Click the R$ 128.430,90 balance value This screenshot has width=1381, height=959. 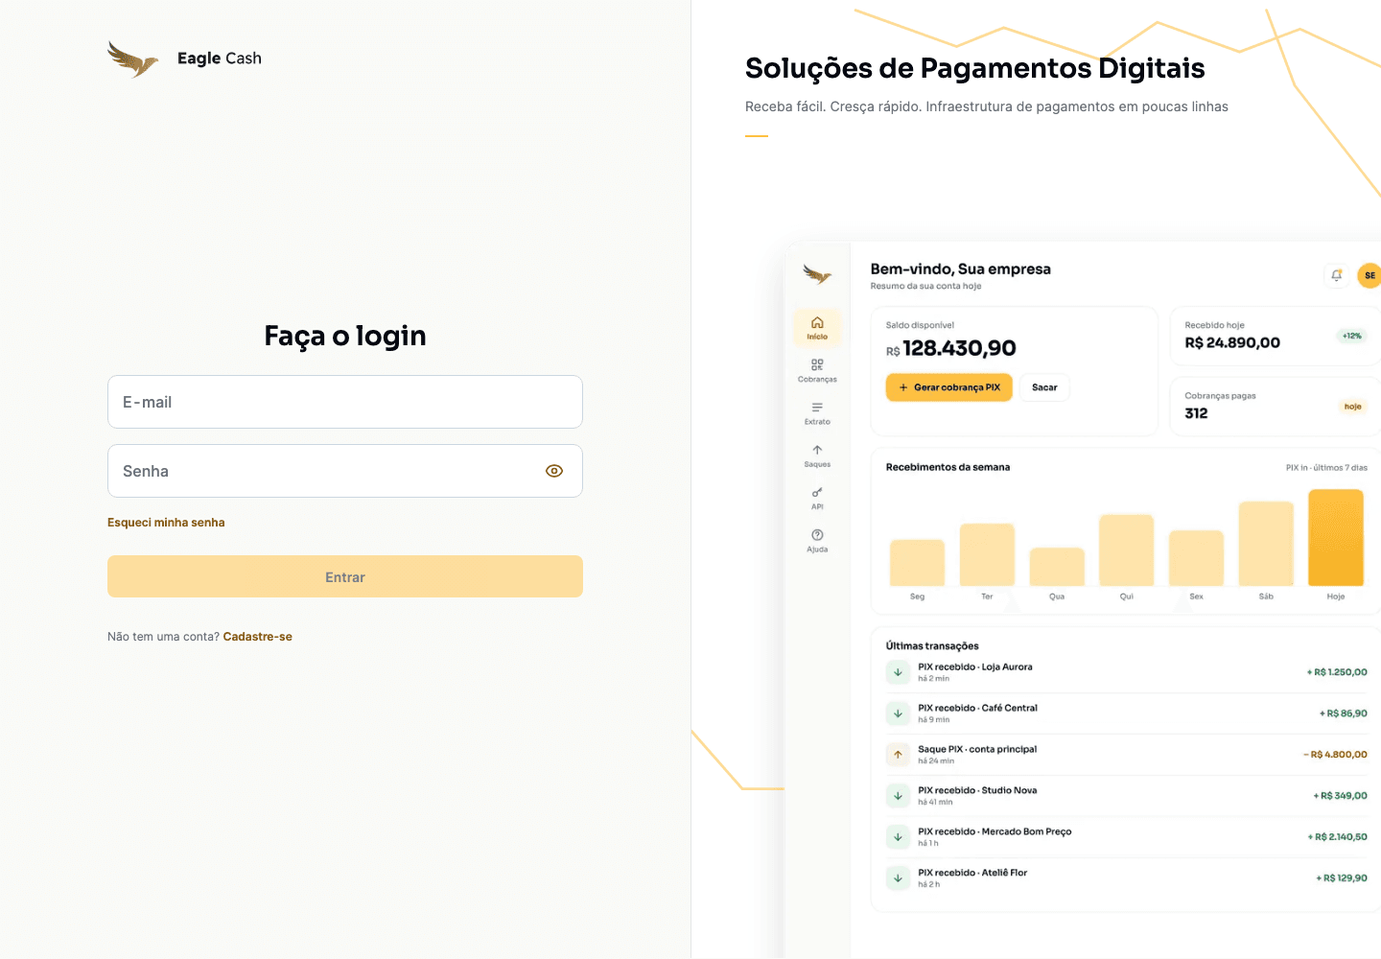point(951,348)
